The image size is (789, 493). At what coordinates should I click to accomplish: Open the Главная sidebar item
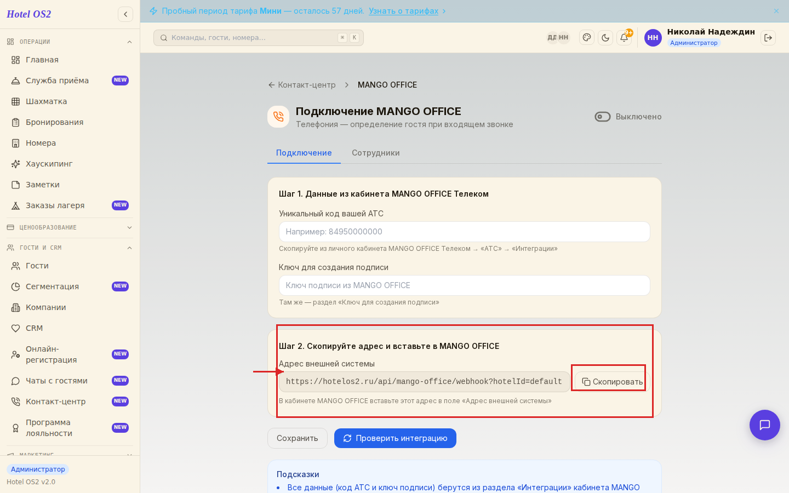70,60
